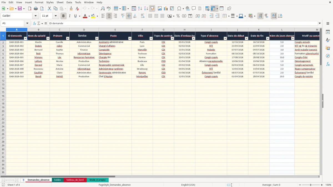Click the Copy icon
333x187 pixels.
pyautogui.click(x=55, y=9)
